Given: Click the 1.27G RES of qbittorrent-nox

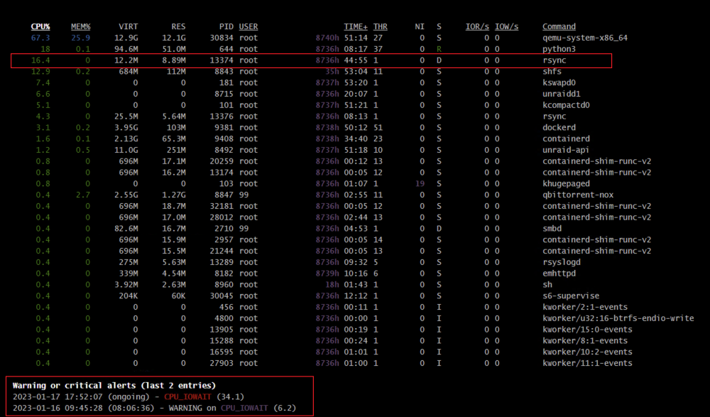Looking at the screenshot, I should 174,195.
